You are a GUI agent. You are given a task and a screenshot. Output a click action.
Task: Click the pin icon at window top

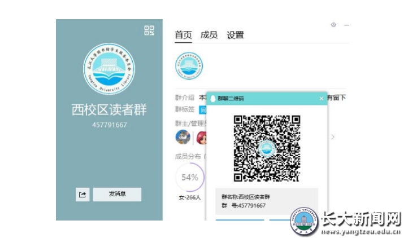(x=333, y=25)
